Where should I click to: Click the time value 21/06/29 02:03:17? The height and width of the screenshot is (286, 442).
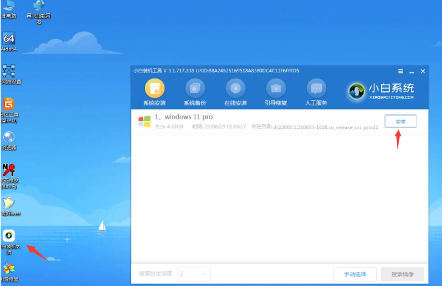(225, 127)
